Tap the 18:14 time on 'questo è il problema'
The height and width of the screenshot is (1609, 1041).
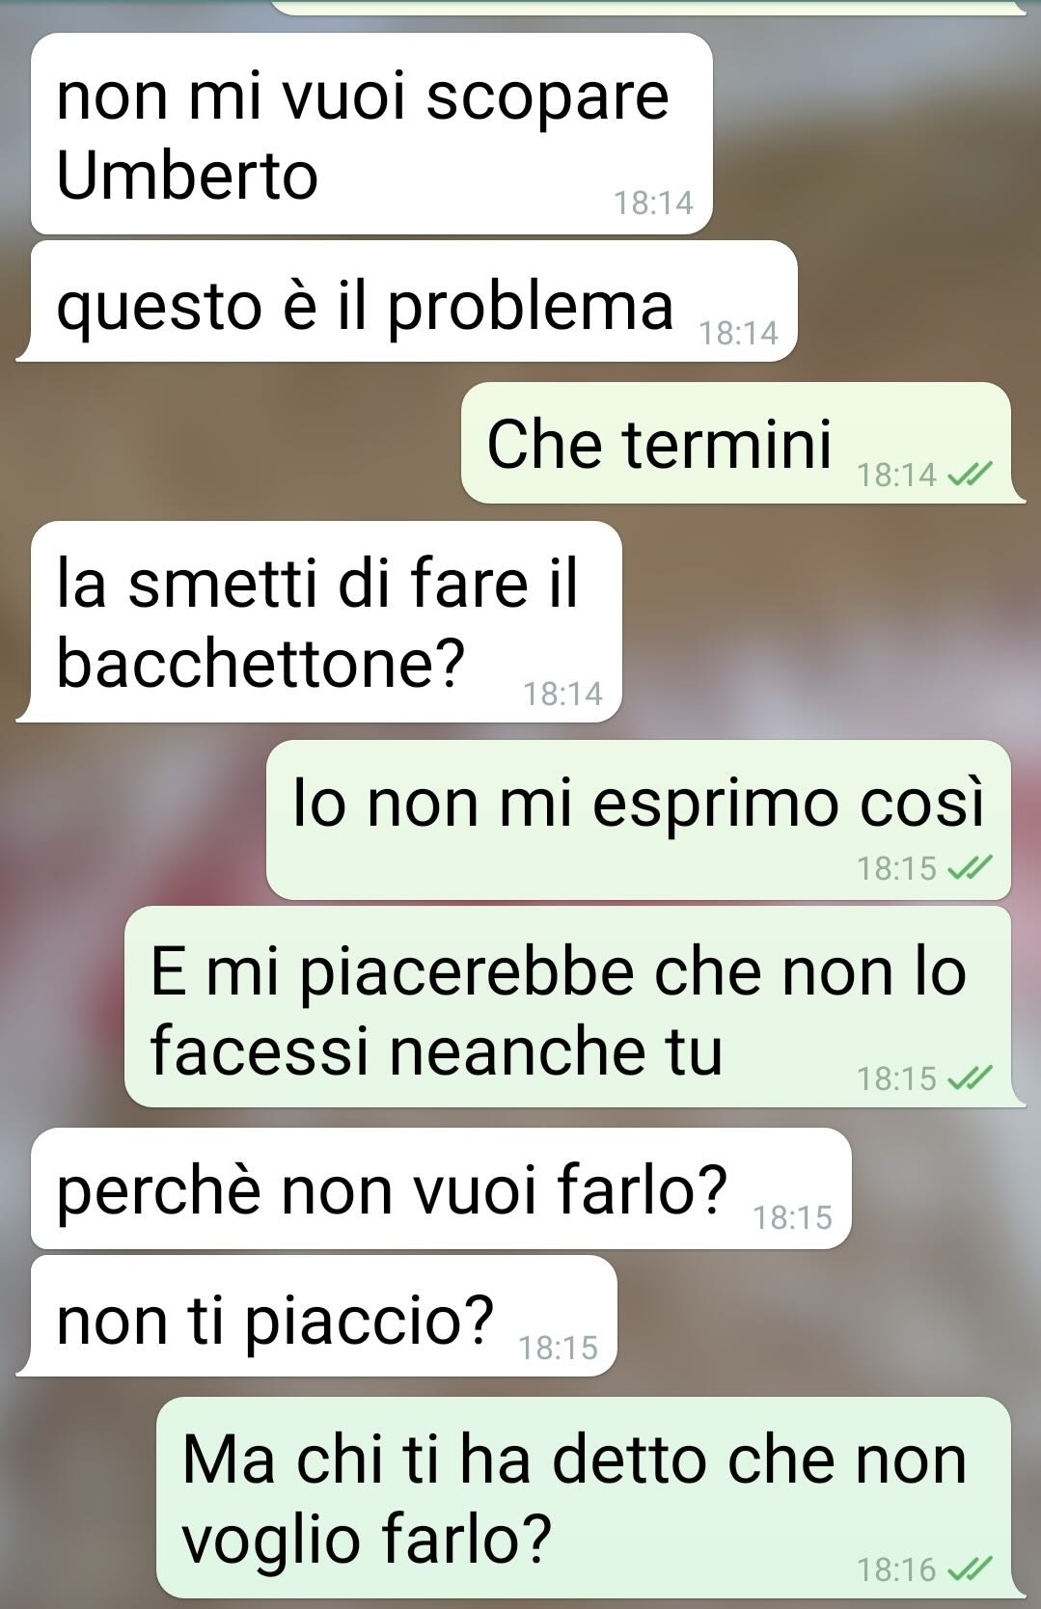(x=738, y=333)
